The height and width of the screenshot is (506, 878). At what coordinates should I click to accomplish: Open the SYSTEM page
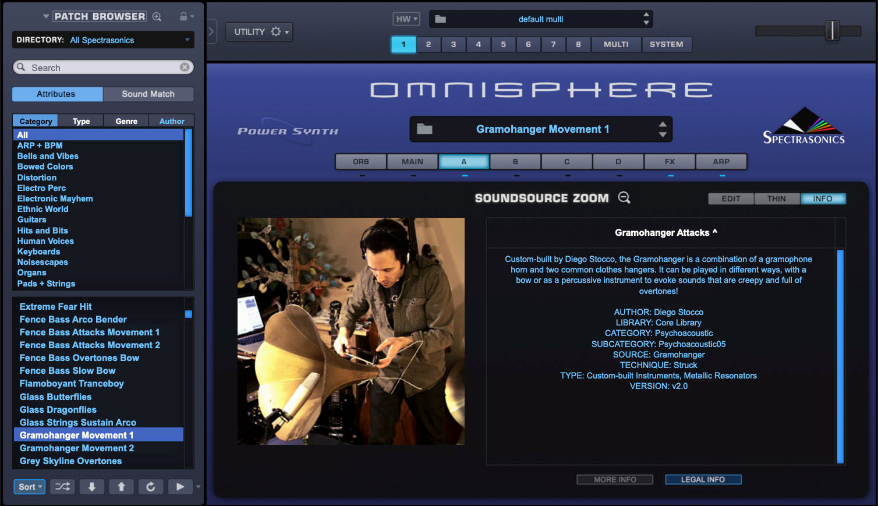pos(667,44)
